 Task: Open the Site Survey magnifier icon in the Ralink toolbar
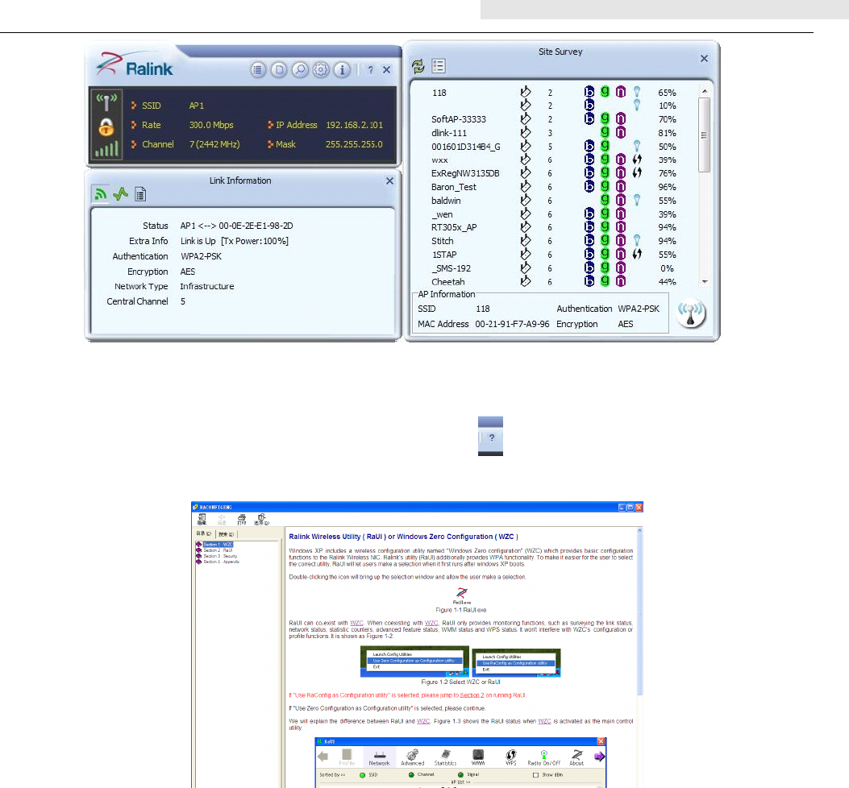(300, 70)
